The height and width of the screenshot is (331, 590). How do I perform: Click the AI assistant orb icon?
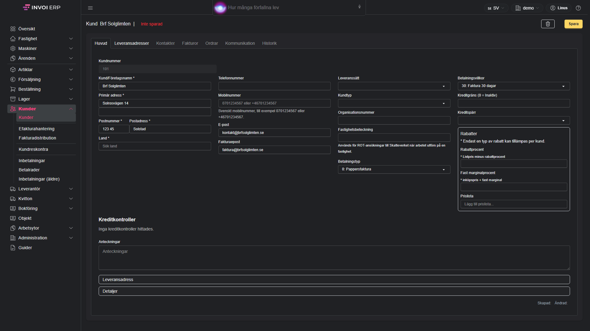(x=220, y=8)
